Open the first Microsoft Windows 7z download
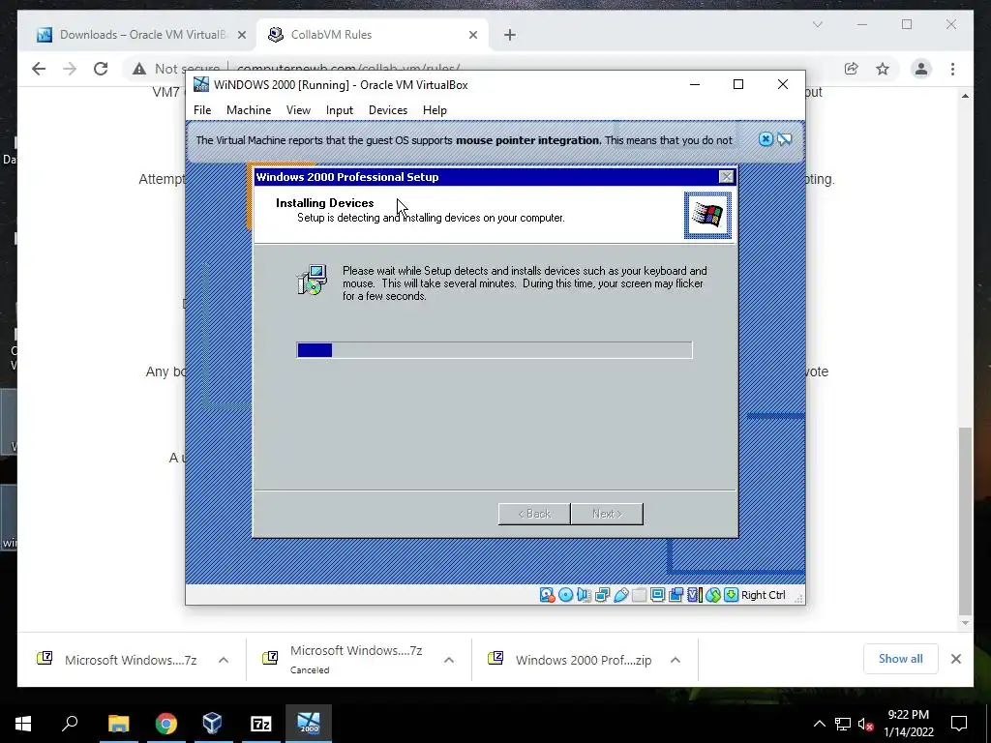This screenshot has width=991, height=743. (x=117, y=660)
